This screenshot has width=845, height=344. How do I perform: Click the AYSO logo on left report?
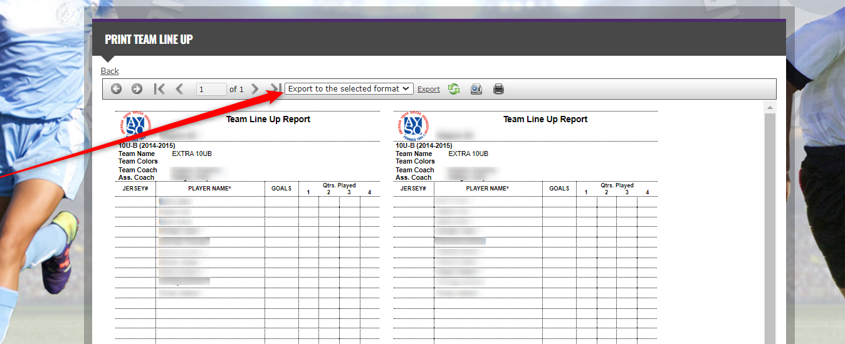(132, 126)
